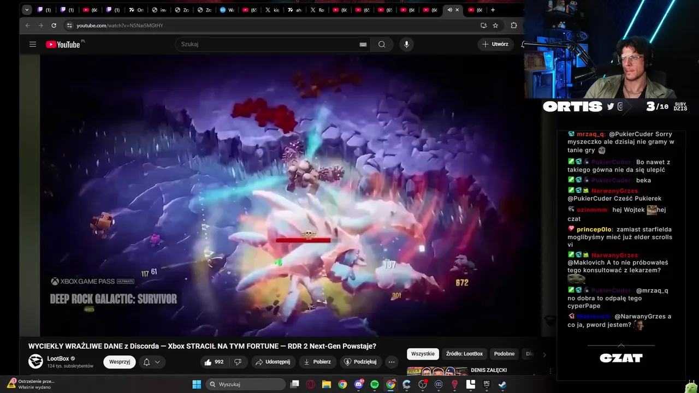The width and height of the screenshot is (699, 393).
Task: Open File Explorer from the taskbar
Action: click(327, 384)
